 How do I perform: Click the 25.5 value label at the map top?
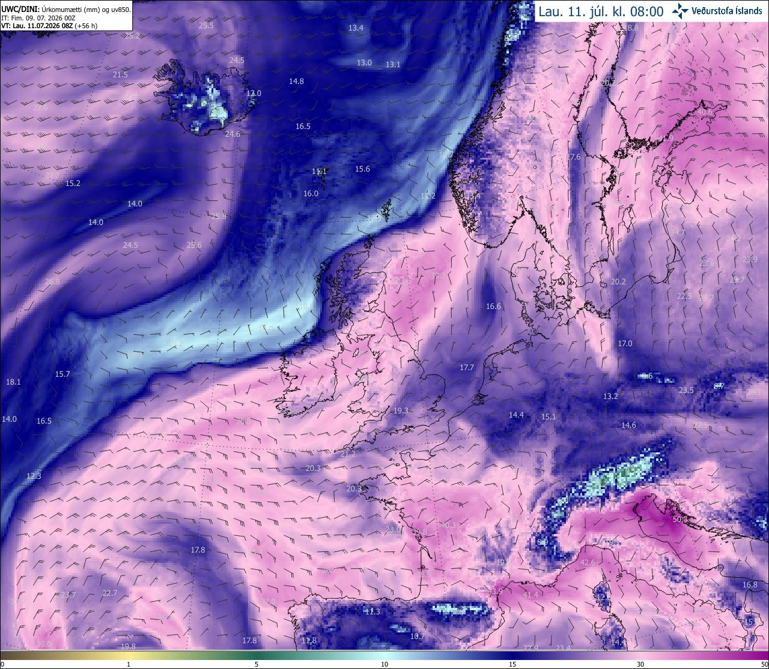pyautogui.click(x=206, y=25)
